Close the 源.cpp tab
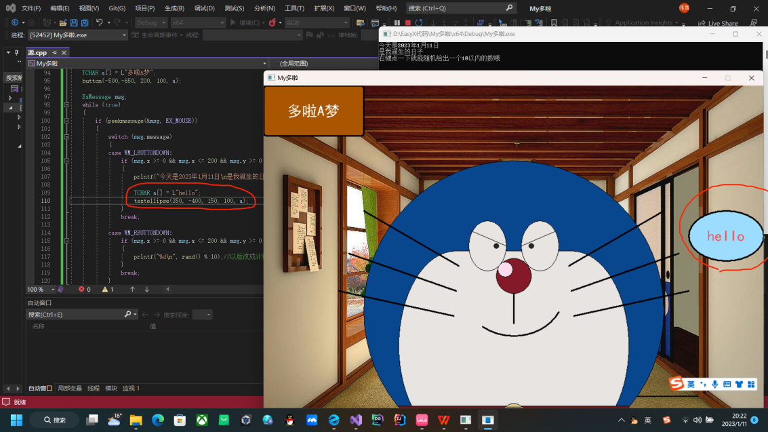 pyautogui.click(x=64, y=52)
